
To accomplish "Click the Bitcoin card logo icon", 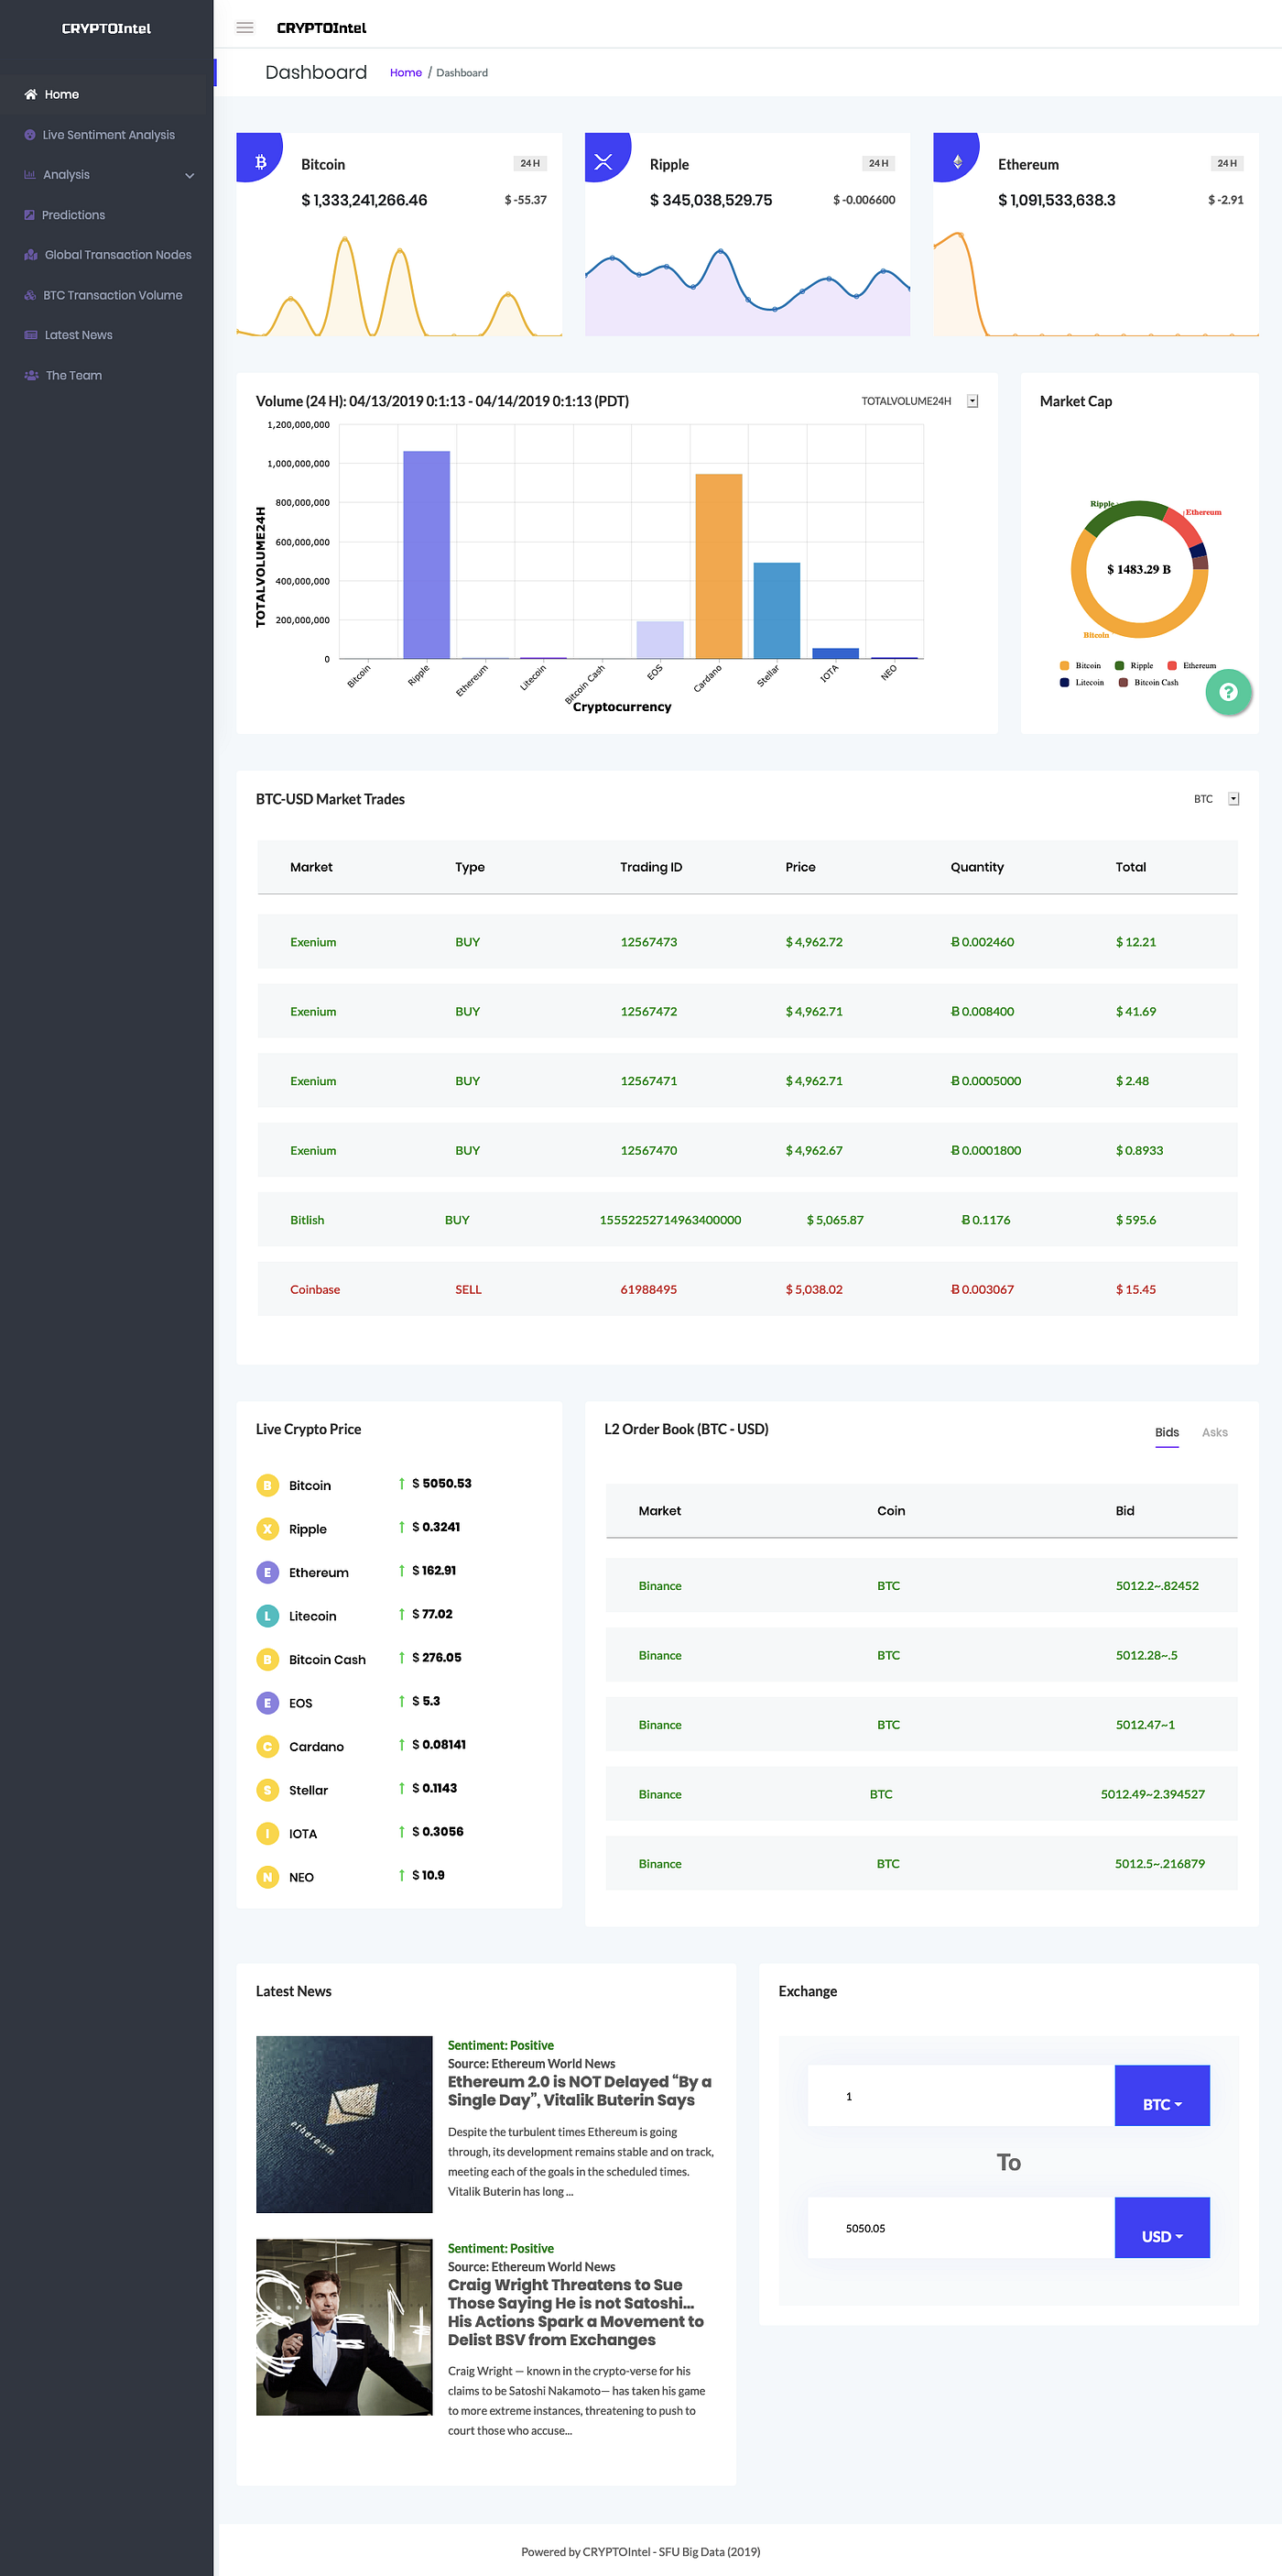I will [260, 161].
